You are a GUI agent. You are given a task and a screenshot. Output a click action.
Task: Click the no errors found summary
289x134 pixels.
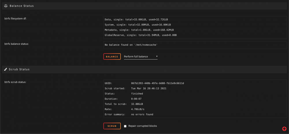(x=142, y=114)
